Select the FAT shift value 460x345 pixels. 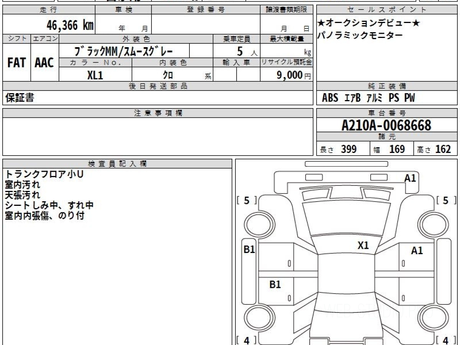(x=16, y=63)
